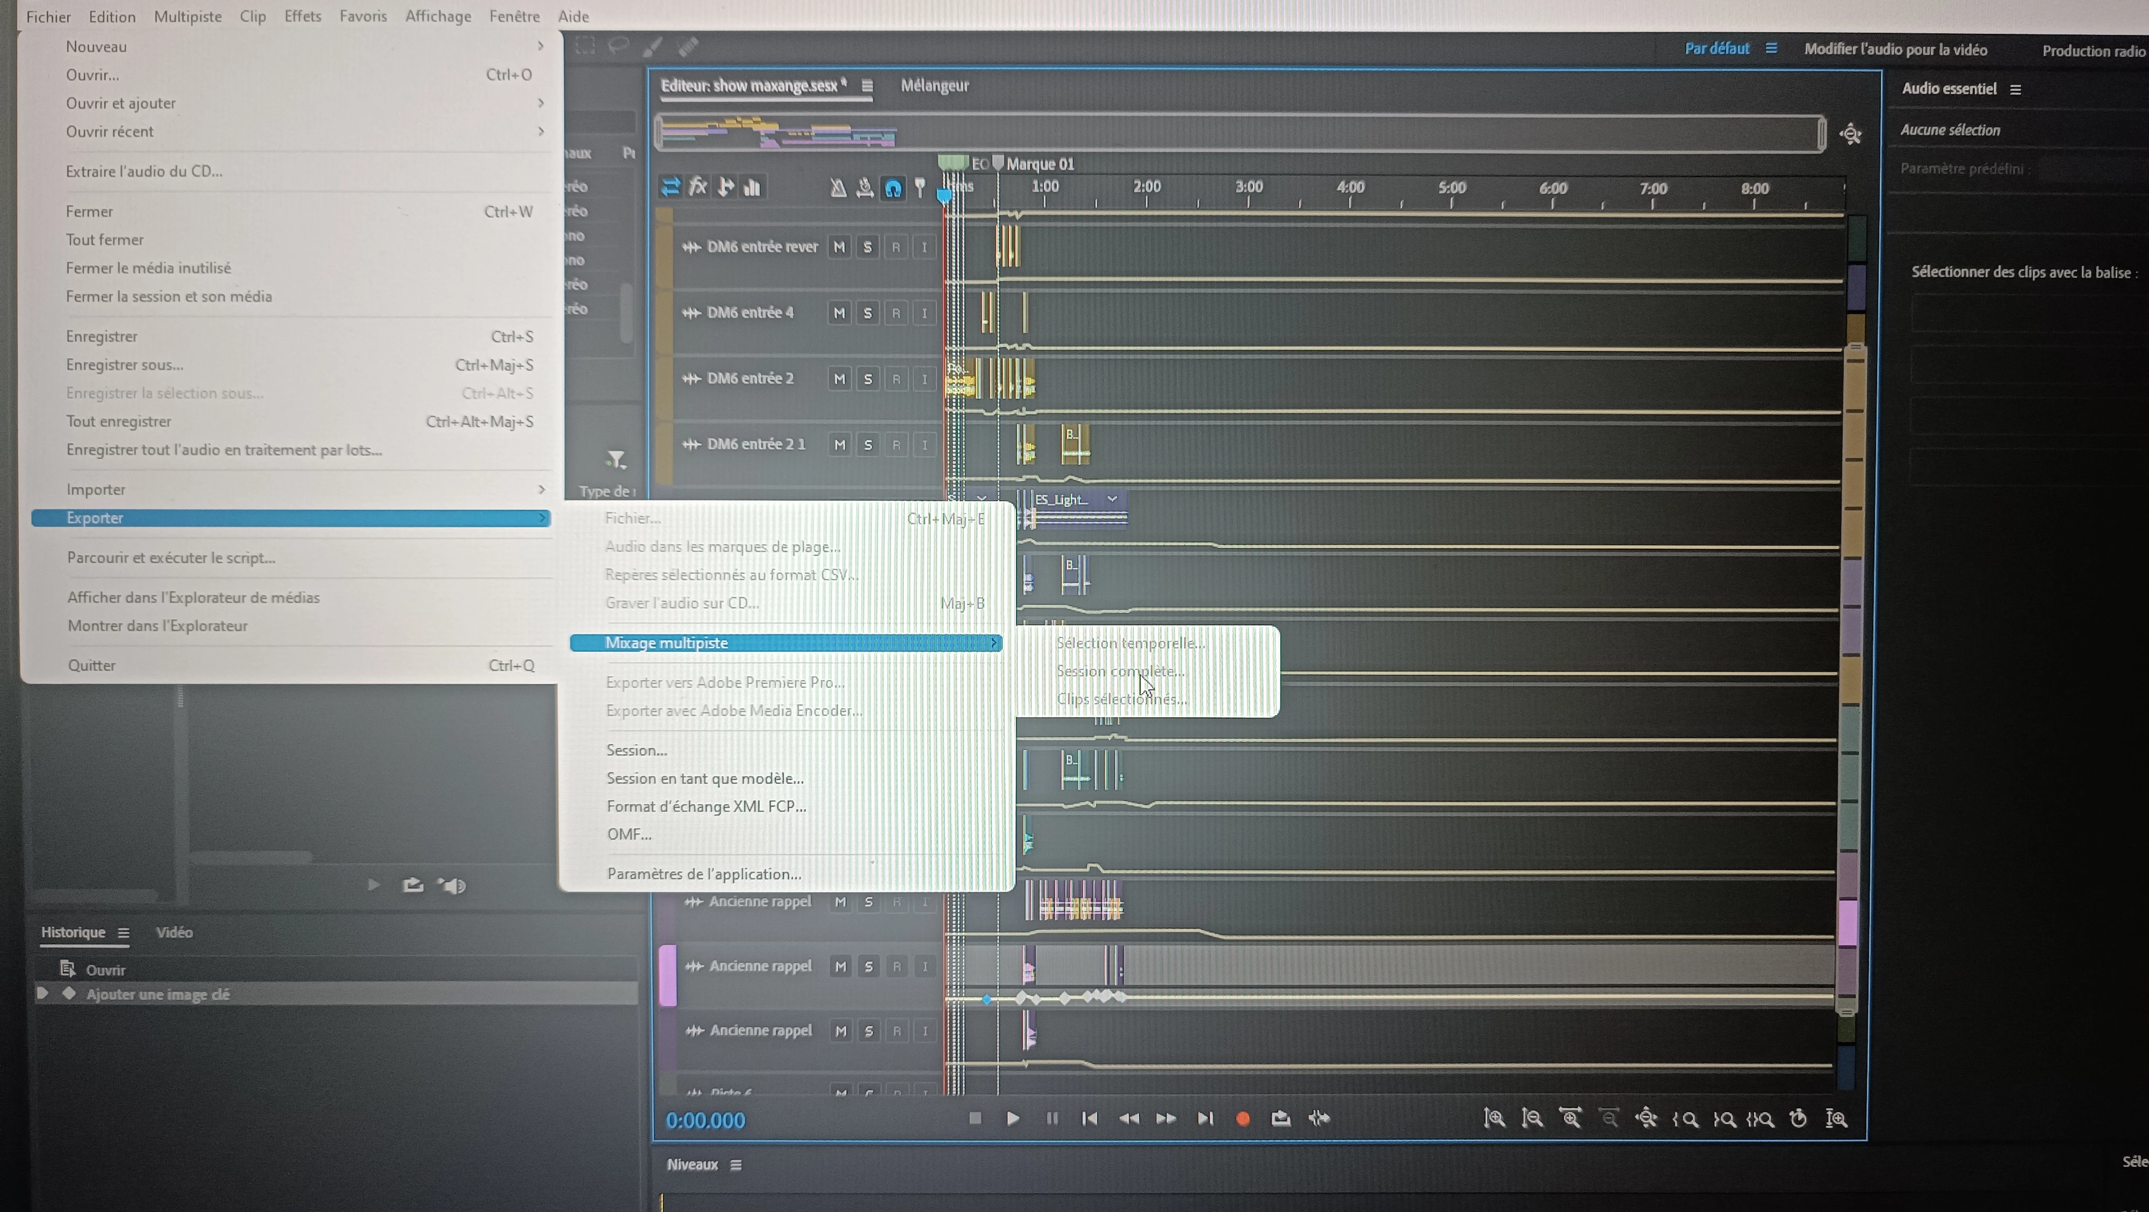Expand the Ajouter une image clé history entry
Viewport: 2149px width, 1212px height.
point(42,993)
